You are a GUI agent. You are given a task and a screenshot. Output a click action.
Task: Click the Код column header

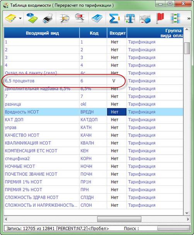click(x=93, y=33)
